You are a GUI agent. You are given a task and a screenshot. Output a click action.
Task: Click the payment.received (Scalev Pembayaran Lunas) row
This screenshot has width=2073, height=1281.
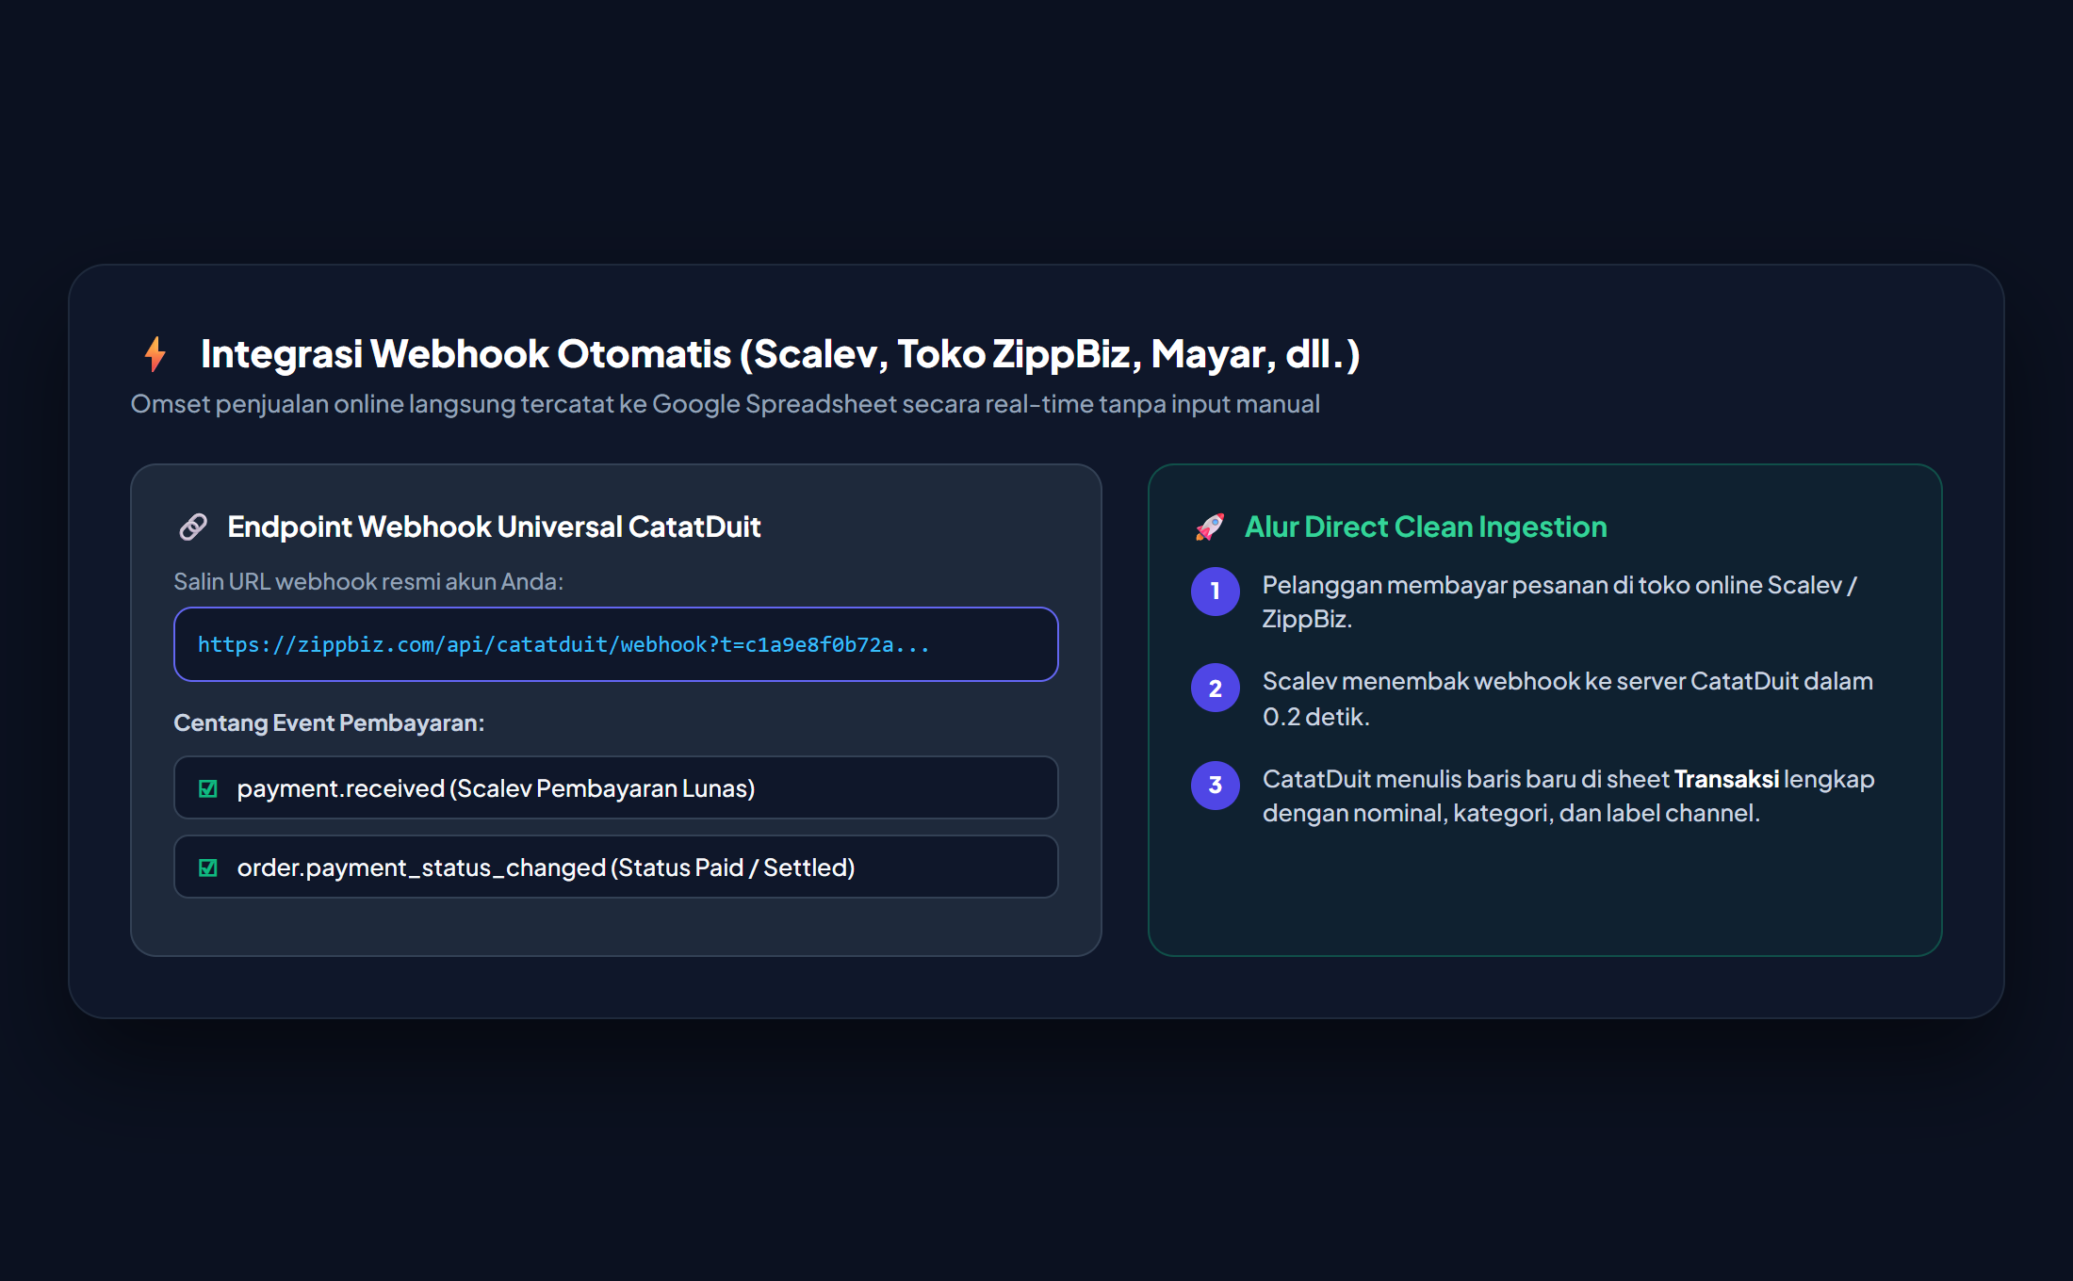point(616,787)
